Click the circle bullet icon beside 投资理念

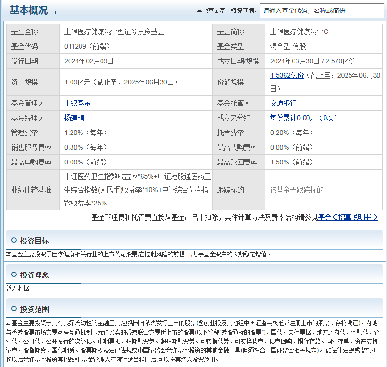(14, 275)
